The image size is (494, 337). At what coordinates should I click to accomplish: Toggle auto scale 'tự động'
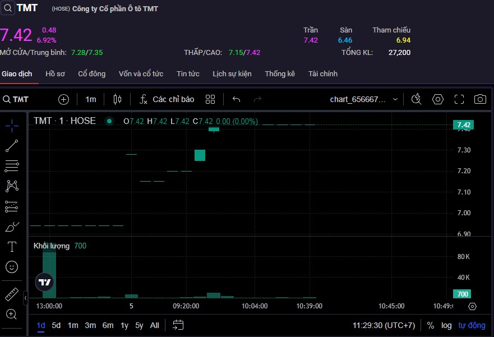pos(472,325)
